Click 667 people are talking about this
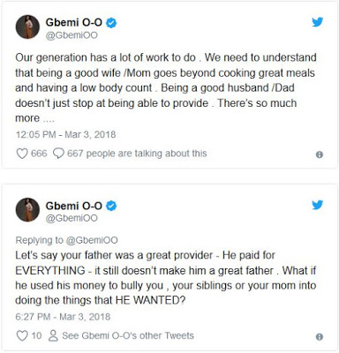 click(137, 154)
